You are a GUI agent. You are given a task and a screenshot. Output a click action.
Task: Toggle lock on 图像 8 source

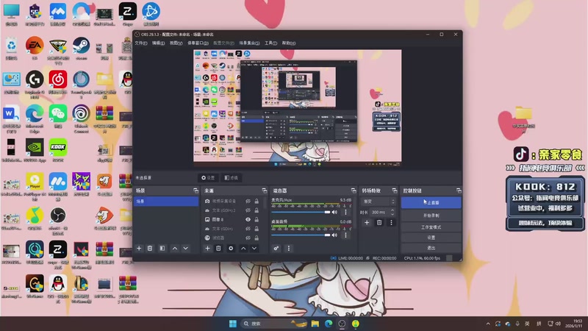click(257, 219)
